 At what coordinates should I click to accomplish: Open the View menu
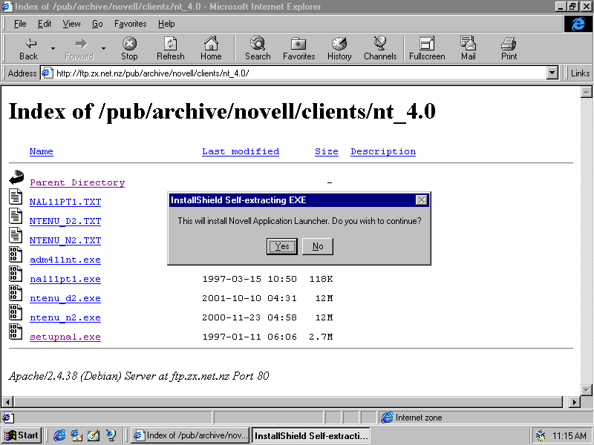71,24
